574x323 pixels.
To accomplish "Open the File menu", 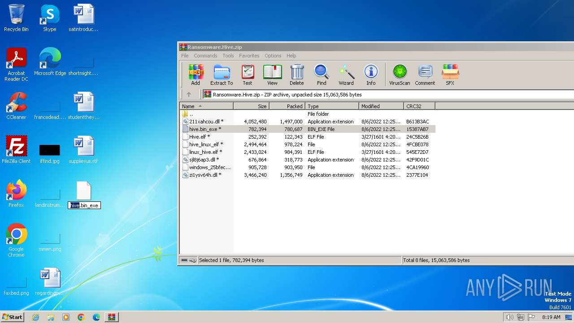I will (x=185, y=56).
